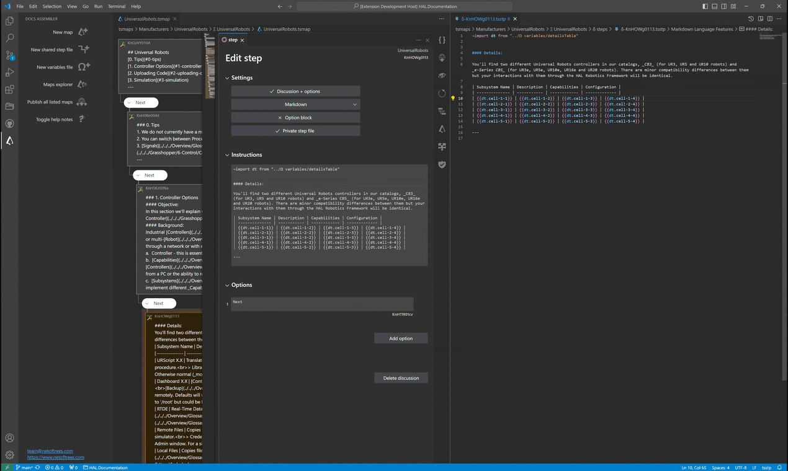Split the right editor
This screenshot has height=471, width=788.
coord(770,19)
